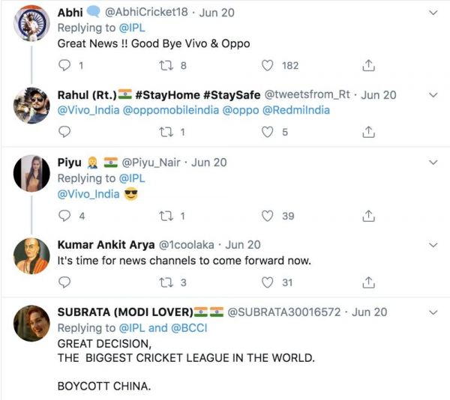This screenshot has width=450, height=400.
Task: Like Abhi's tweet with 182 likes
Action: click(268, 66)
